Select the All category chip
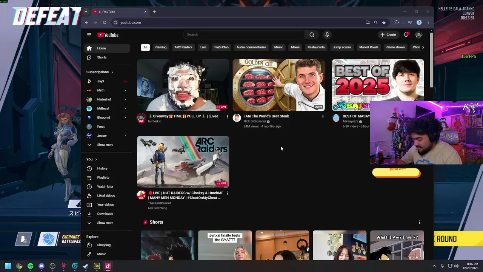This screenshot has height=272, width=483. click(x=145, y=47)
